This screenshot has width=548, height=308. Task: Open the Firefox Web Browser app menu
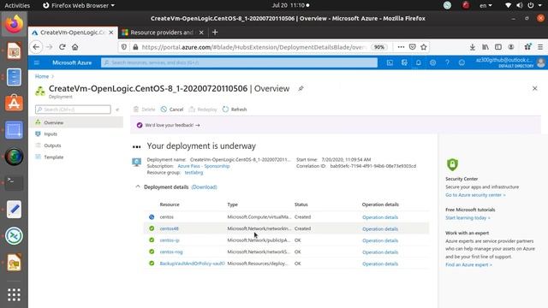(79, 5)
